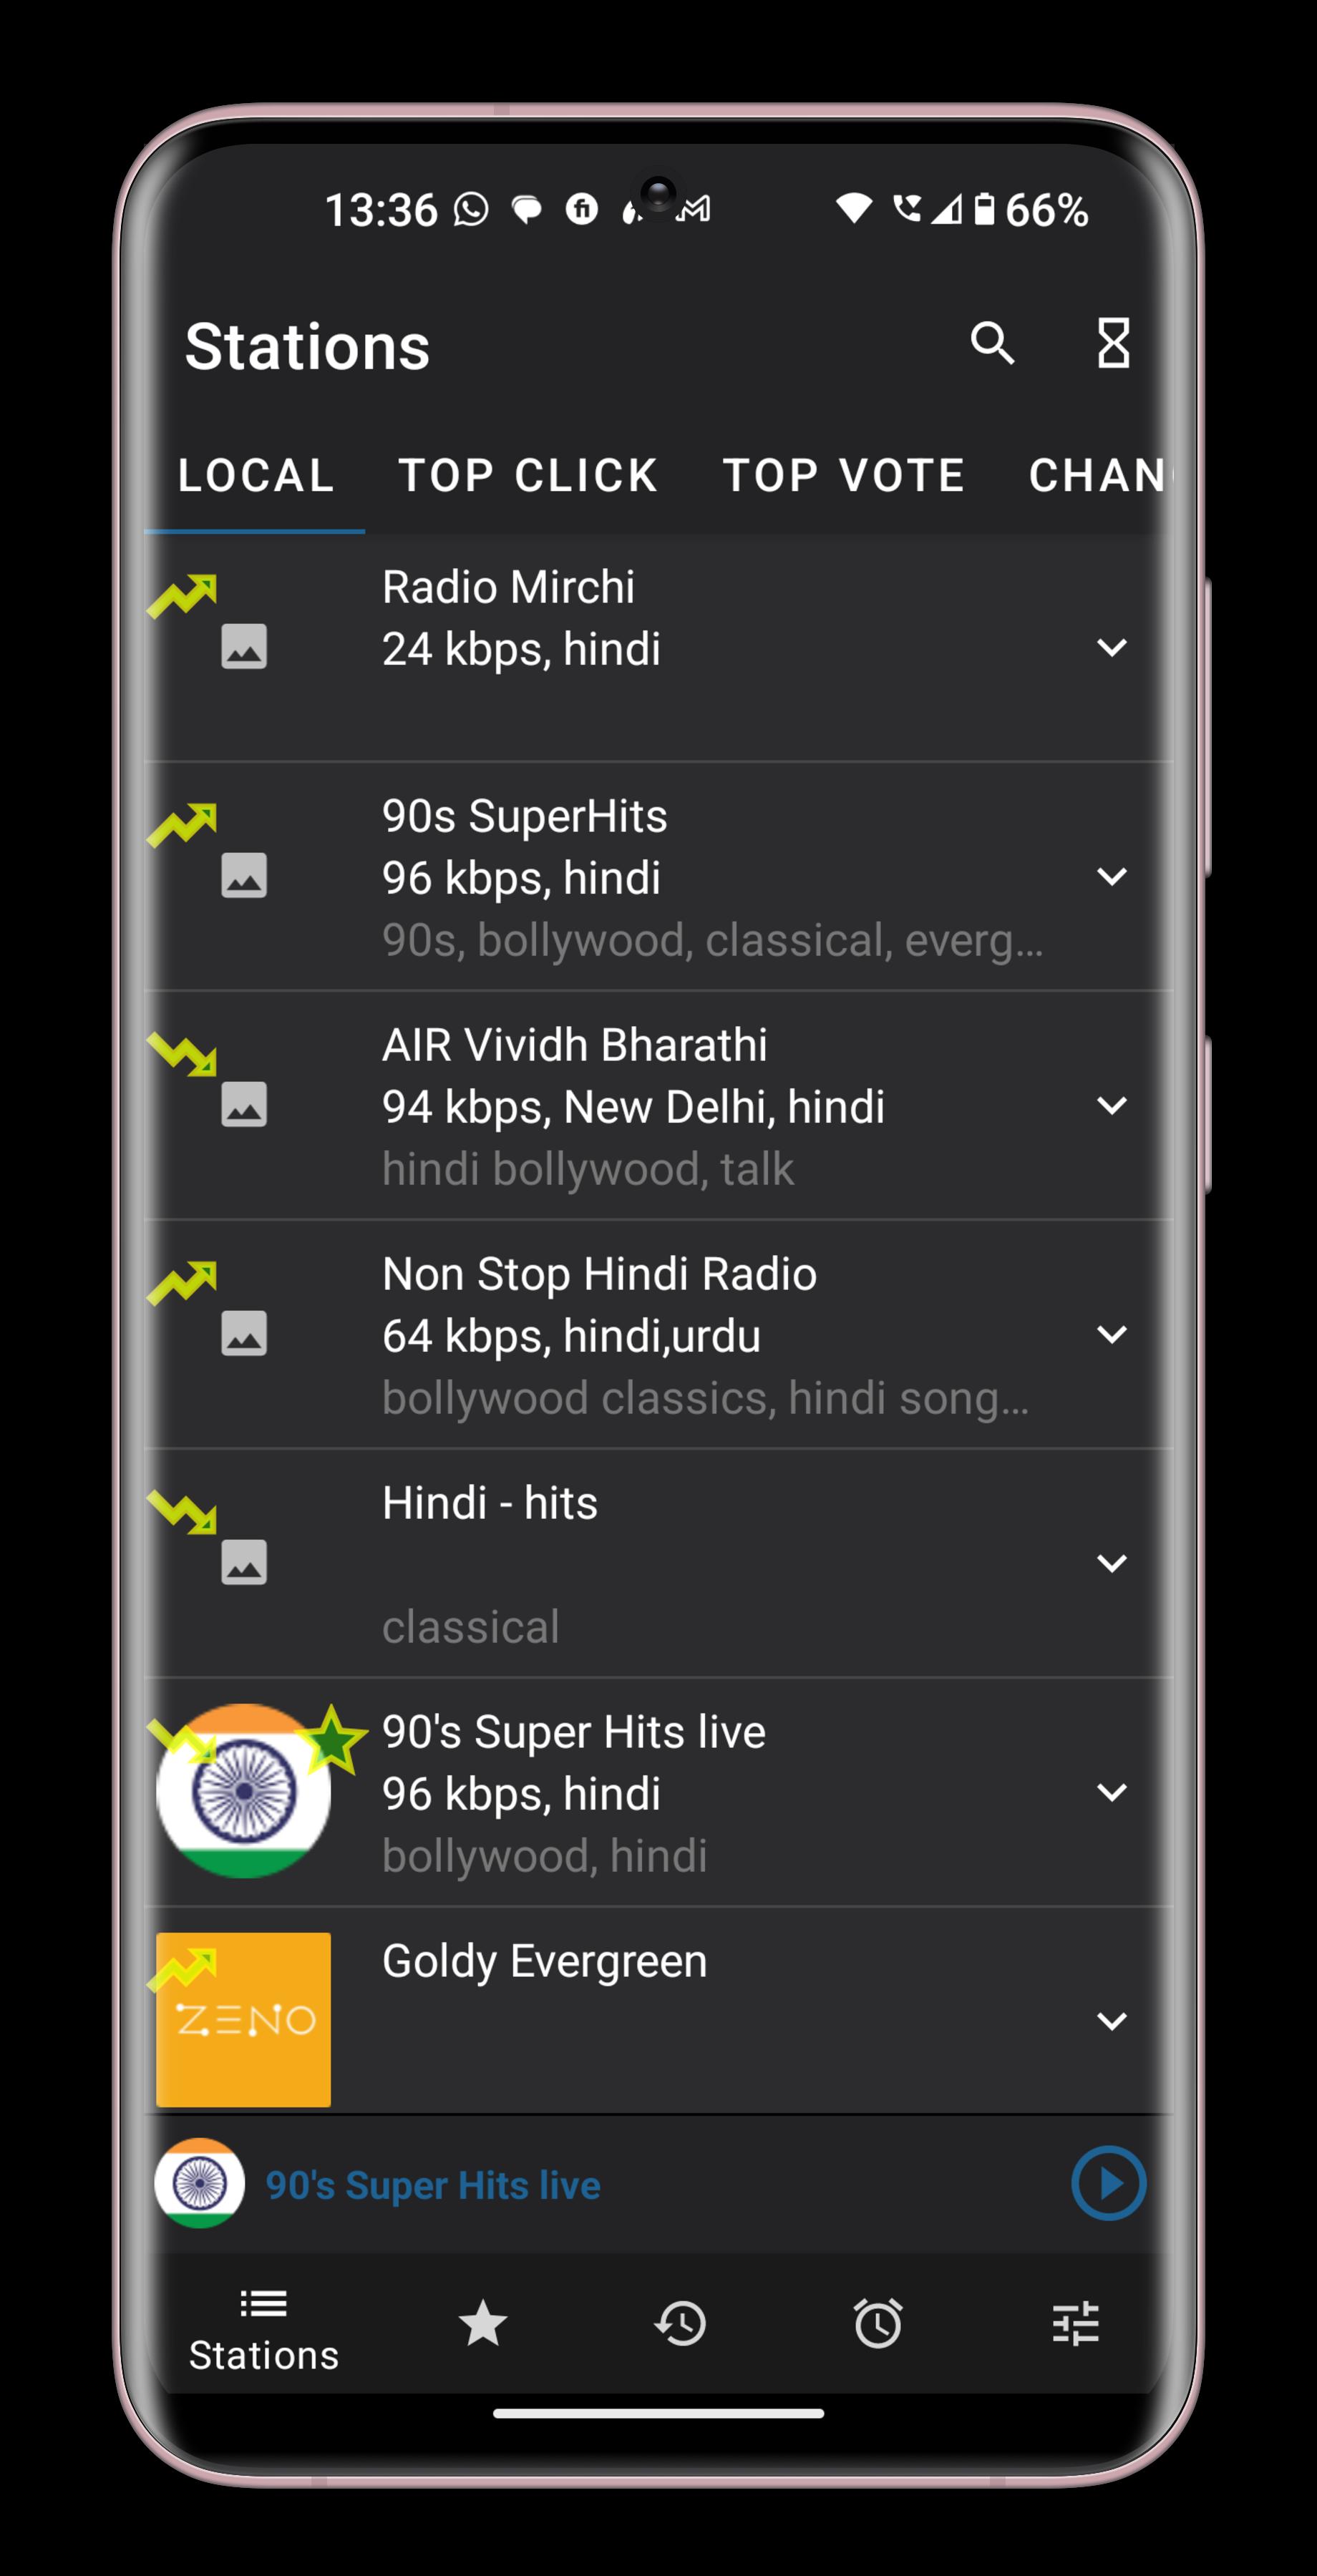Switch to the LOCAL tab
The height and width of the screenshot is (2576, 1317).
[x=256, y=475]
